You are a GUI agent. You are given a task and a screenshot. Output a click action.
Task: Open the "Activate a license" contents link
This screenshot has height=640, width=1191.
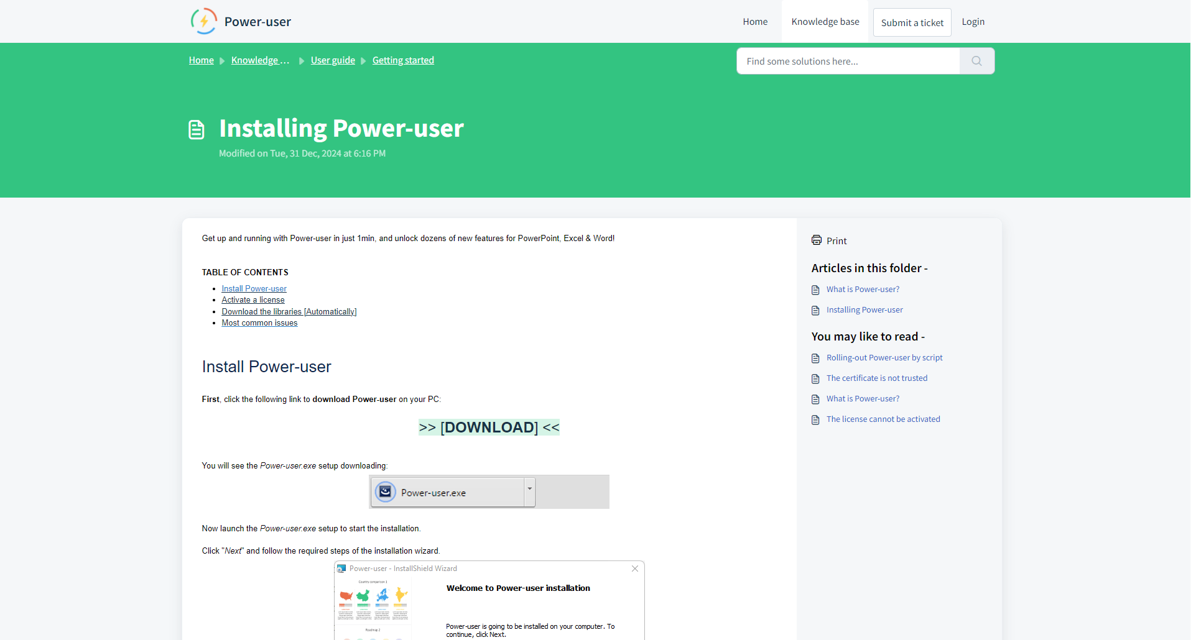coord(253,299)
